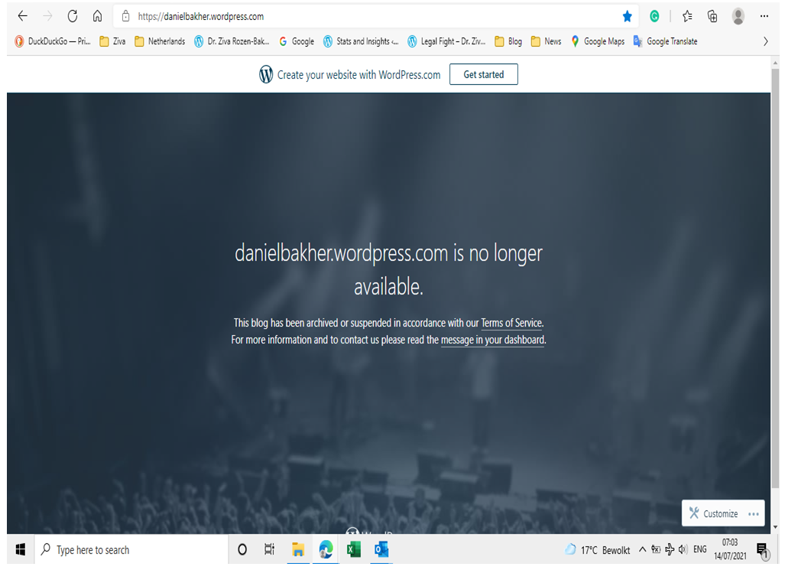Click the Type here to search box
785x570 pixels.
(131, 549)
